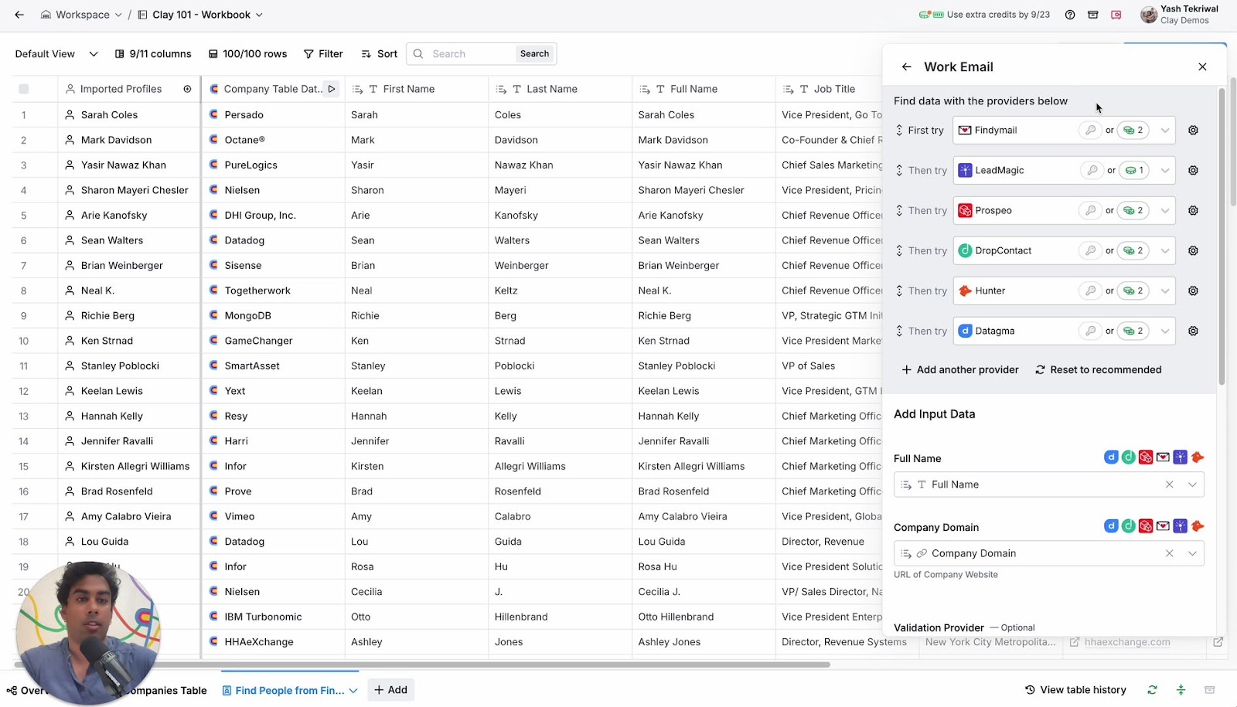The image size is (1237, 707).
Task: Expand the DropContact provider options chevron
Action: point(1165,250)
